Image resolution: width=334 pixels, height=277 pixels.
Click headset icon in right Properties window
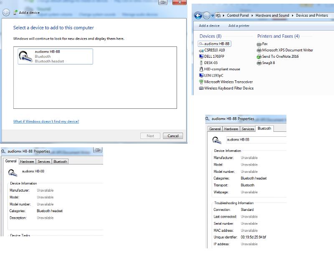coord(217,140)
